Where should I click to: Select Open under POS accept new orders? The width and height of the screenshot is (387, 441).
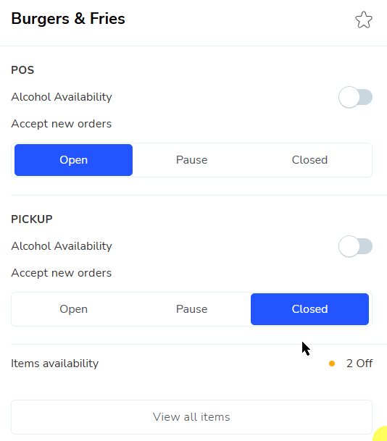click(73, 160)
